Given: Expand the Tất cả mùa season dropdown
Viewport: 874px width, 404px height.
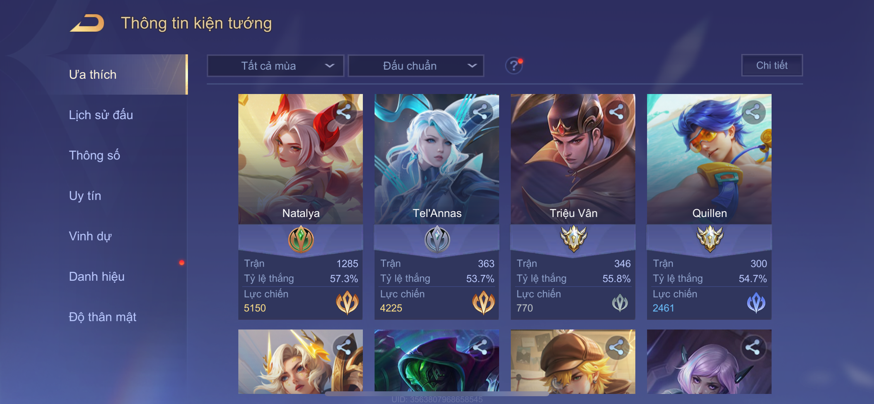Looking at the screenshot, I should tap(275, 65).
